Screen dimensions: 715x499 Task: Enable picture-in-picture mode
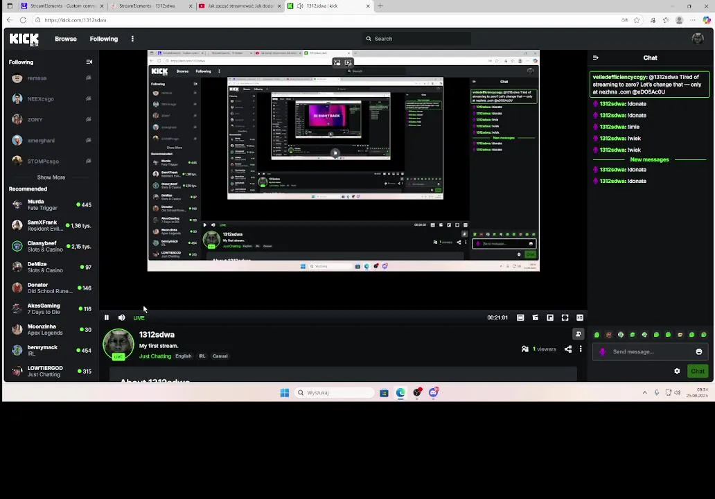click(x=550, y=317)
